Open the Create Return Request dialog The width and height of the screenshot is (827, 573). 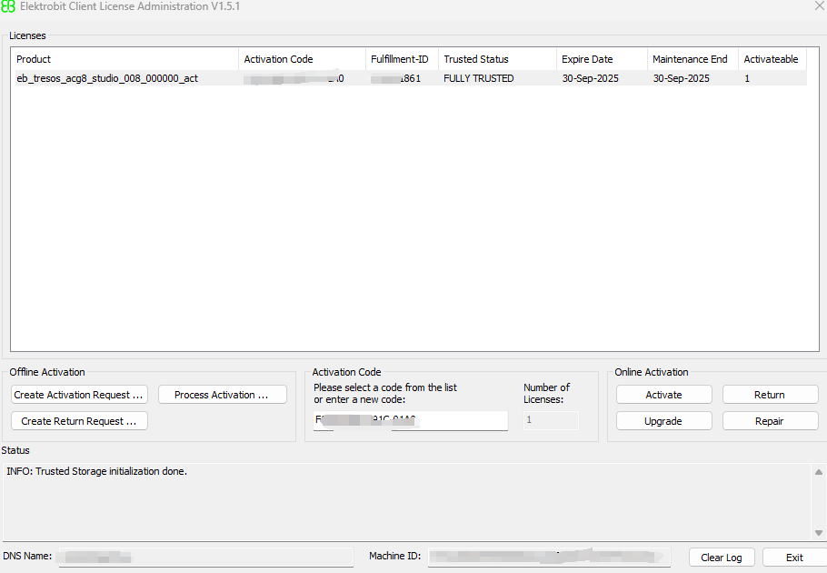(x=79, y=420)
